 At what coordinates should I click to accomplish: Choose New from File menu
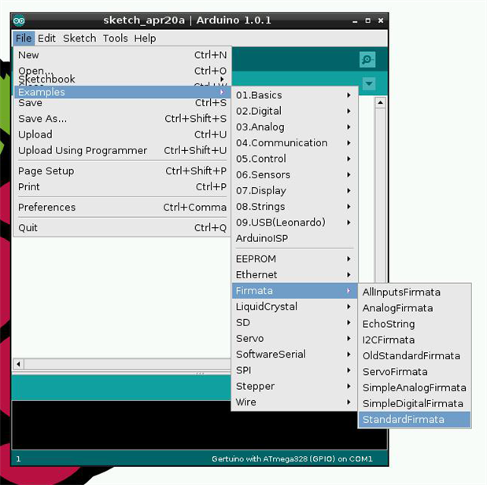(123, 55)
